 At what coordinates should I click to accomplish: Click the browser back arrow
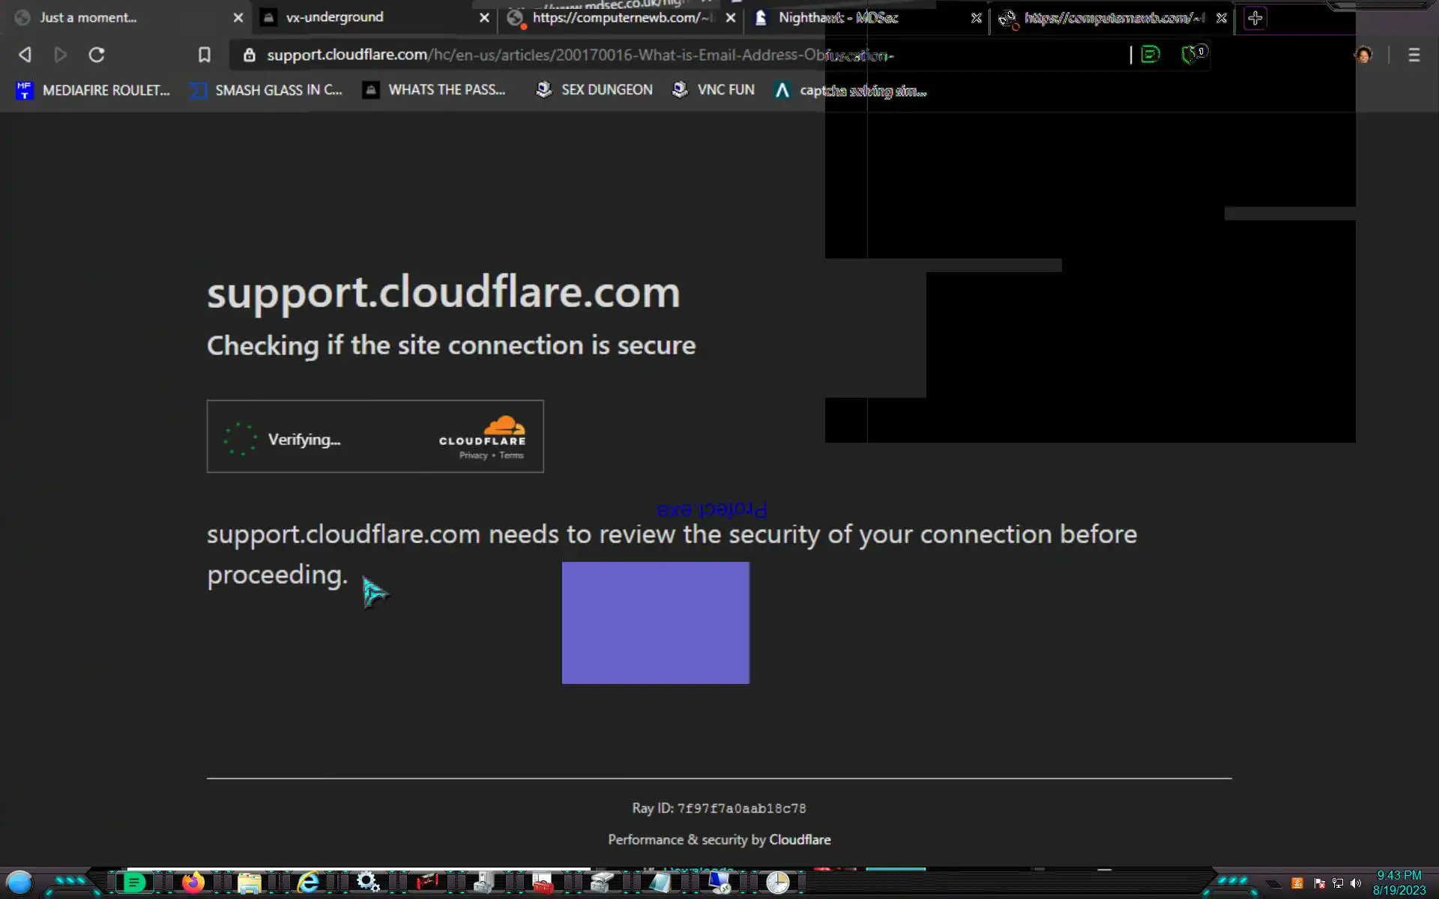(x=25, y=55)
